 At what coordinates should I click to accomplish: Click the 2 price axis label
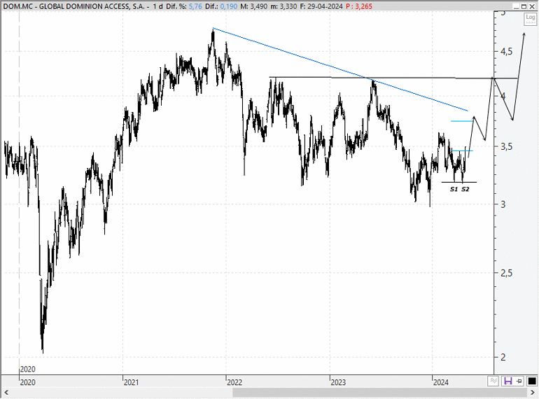point(503,357)
